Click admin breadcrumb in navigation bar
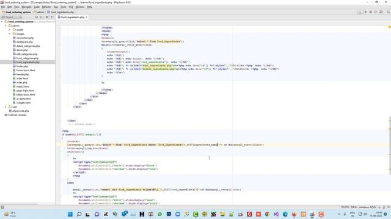This screenshot has height=219, width=391. point(39,12)
